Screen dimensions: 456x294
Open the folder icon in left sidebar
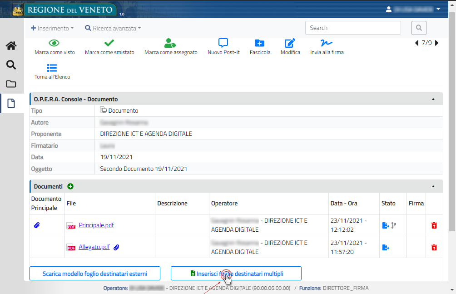(x=11, y=84)
